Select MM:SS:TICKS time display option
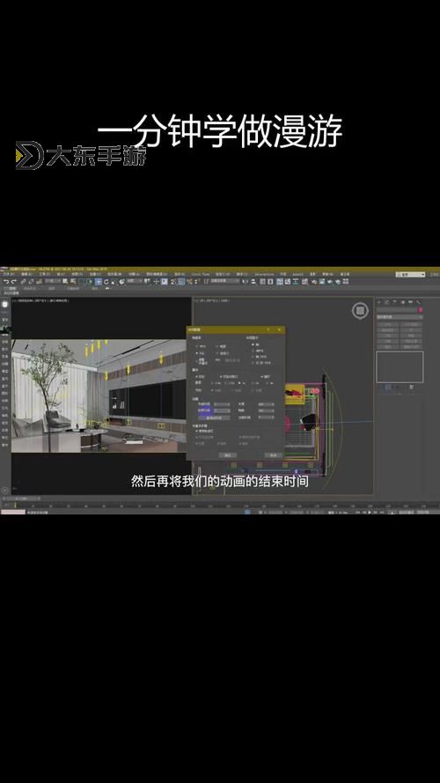The height and width of the screenshot is (783, 440). [253, 363]
